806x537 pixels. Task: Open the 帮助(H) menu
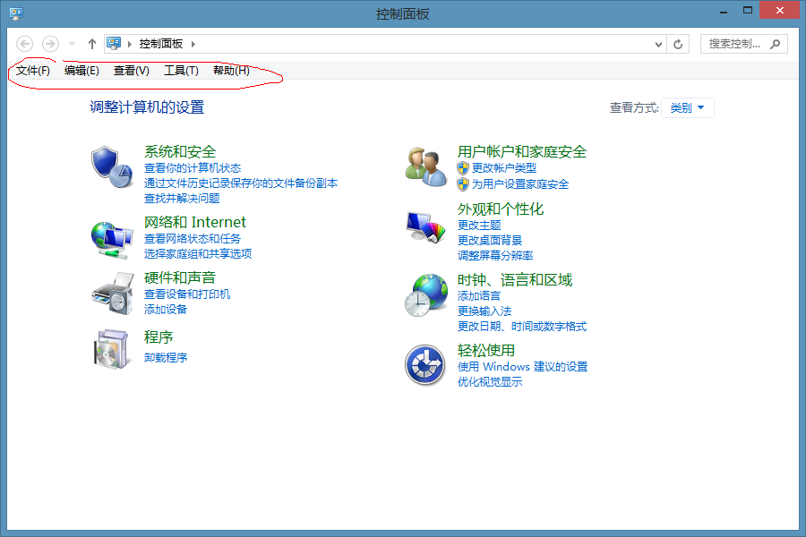[x=231, y=71]
